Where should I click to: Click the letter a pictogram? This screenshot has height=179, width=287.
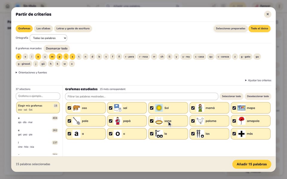point(76,134)
